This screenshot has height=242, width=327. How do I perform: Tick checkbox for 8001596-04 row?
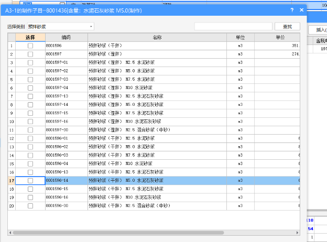coord(30,163)
